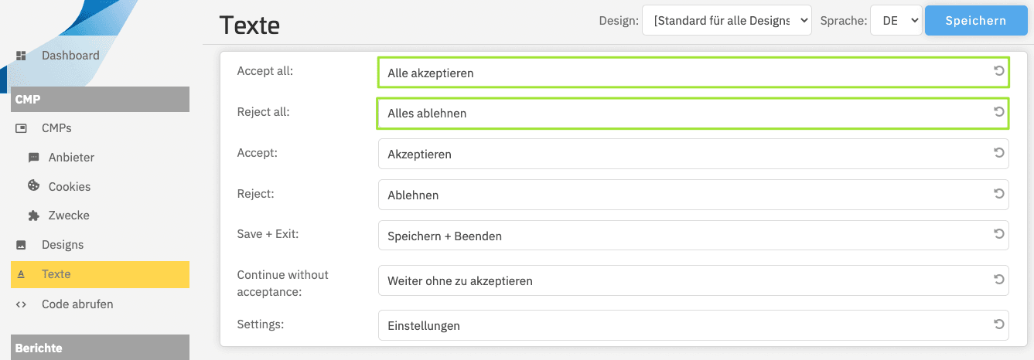Reset the Accept all text field
This screenshot has width=1034, height=360.
(998, 71)
